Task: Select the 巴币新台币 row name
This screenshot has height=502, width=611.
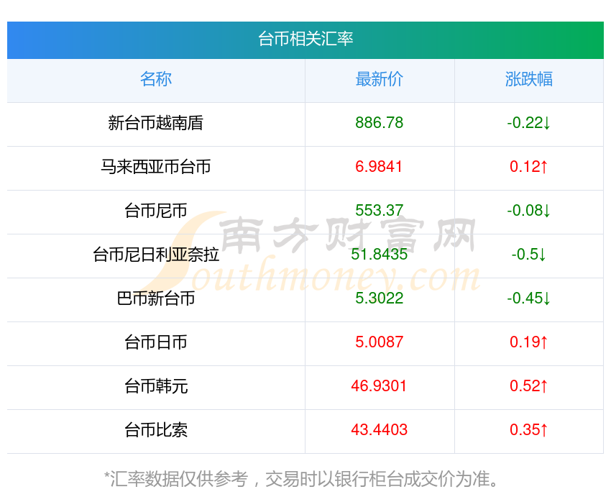Action: coord(156,298)
